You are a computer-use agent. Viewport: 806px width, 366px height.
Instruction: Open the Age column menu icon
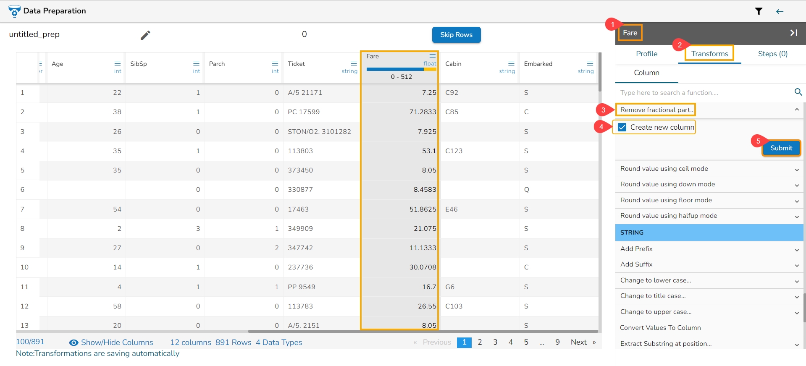click(x=118, y=64)
